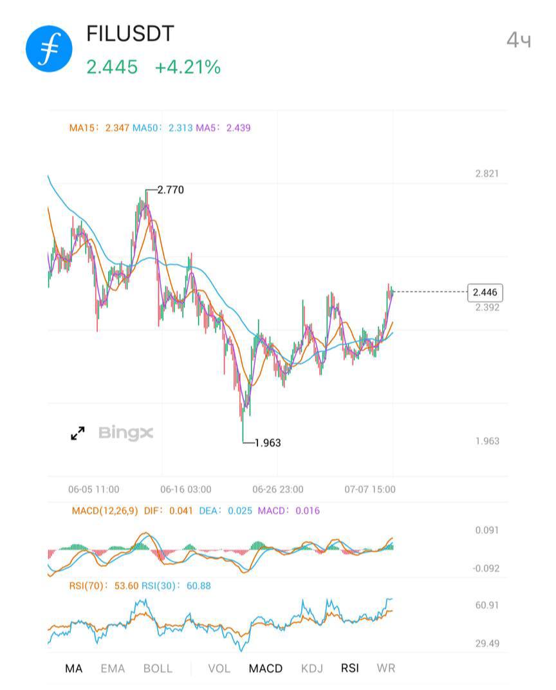Toggle the BOLL indicator overlay
This screenshot has height=690, width=556.
click(158, 668)
